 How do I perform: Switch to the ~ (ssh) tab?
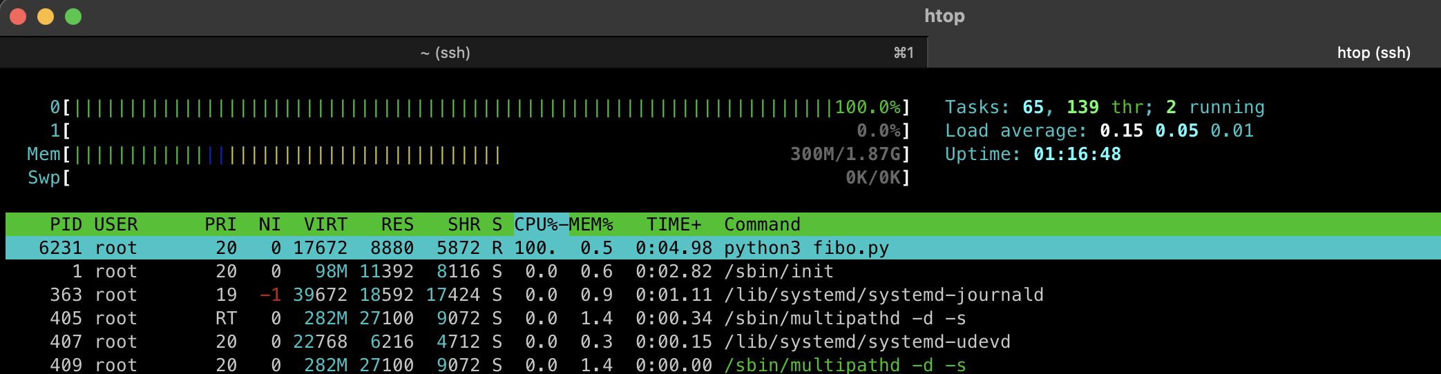click(463, 52)
